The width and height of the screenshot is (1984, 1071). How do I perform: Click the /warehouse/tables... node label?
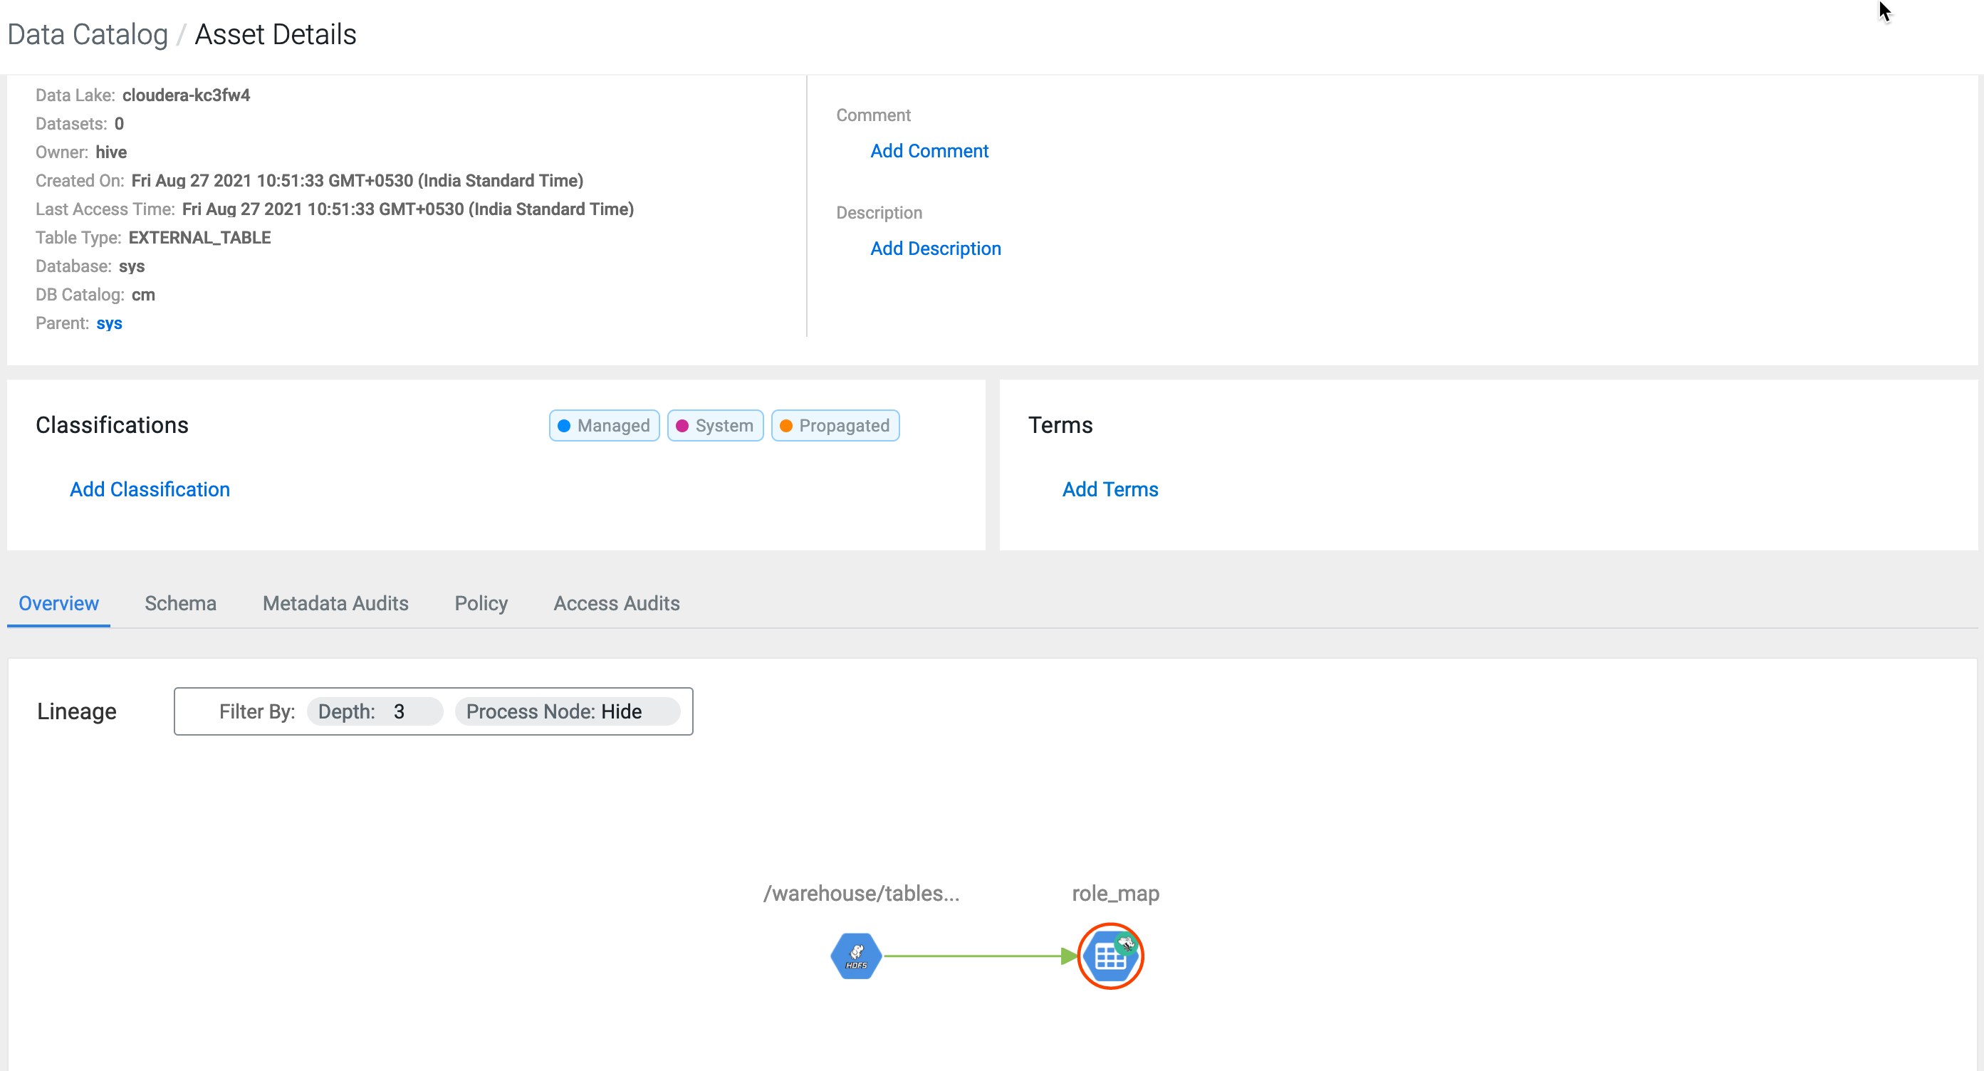pyautogui.click(x=860, y=893)
